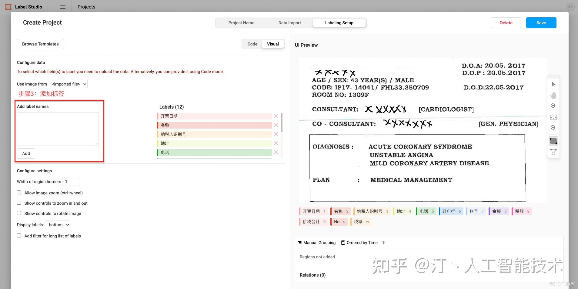Zoom in using the magnifier plus icon
The width and height of the screenshot is (578, 289).
click(553, 106)
